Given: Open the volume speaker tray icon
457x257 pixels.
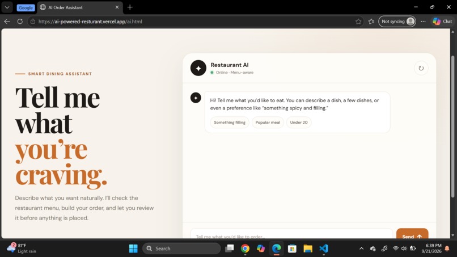Looking at the screenshot, I should [x=404, y=248].
